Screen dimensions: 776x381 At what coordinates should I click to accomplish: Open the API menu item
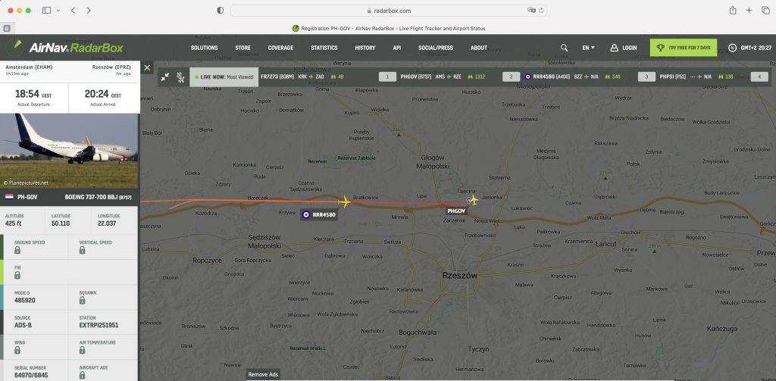pyautogui.click(x=397, y=48)
